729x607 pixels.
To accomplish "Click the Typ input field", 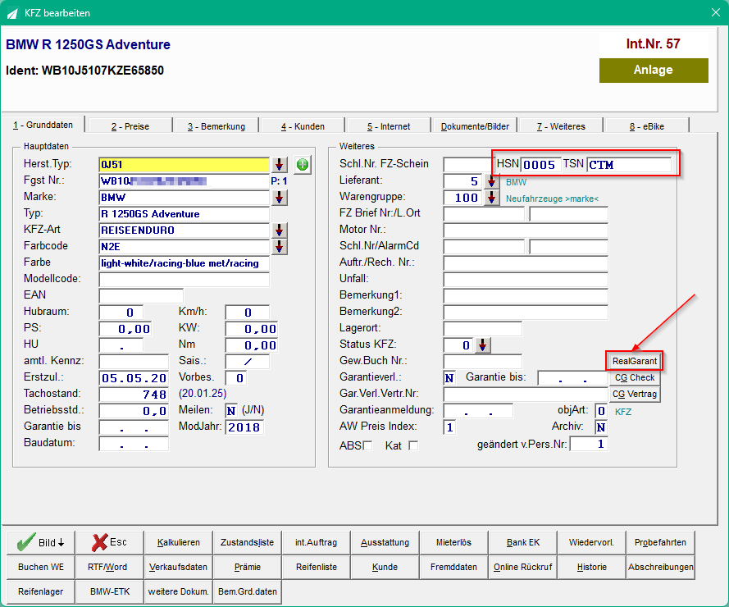I will point(185,214).
